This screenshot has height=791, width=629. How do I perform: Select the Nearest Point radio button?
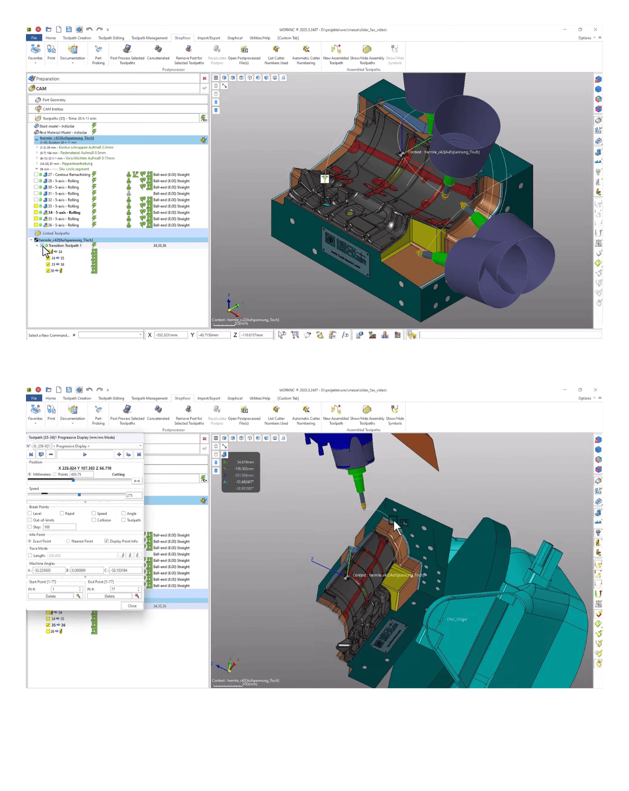click(68, 541)
